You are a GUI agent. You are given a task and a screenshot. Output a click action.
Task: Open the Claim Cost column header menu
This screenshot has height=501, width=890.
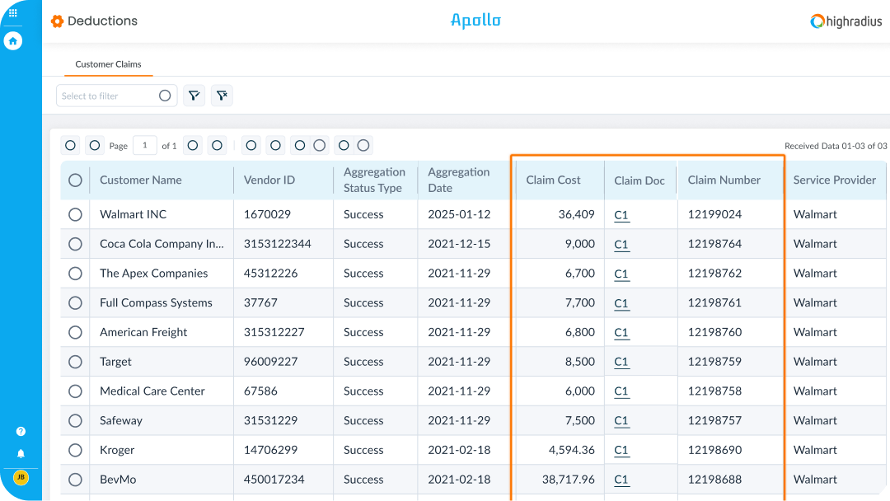click(x=553, y=180)
